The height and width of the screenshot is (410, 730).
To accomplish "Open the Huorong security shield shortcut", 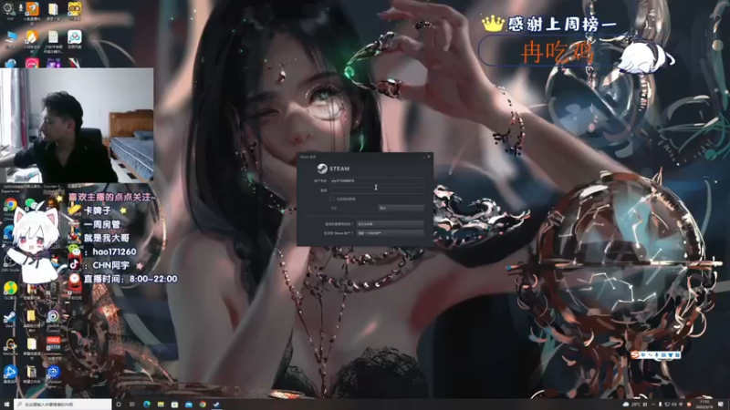I will (32, 37).
